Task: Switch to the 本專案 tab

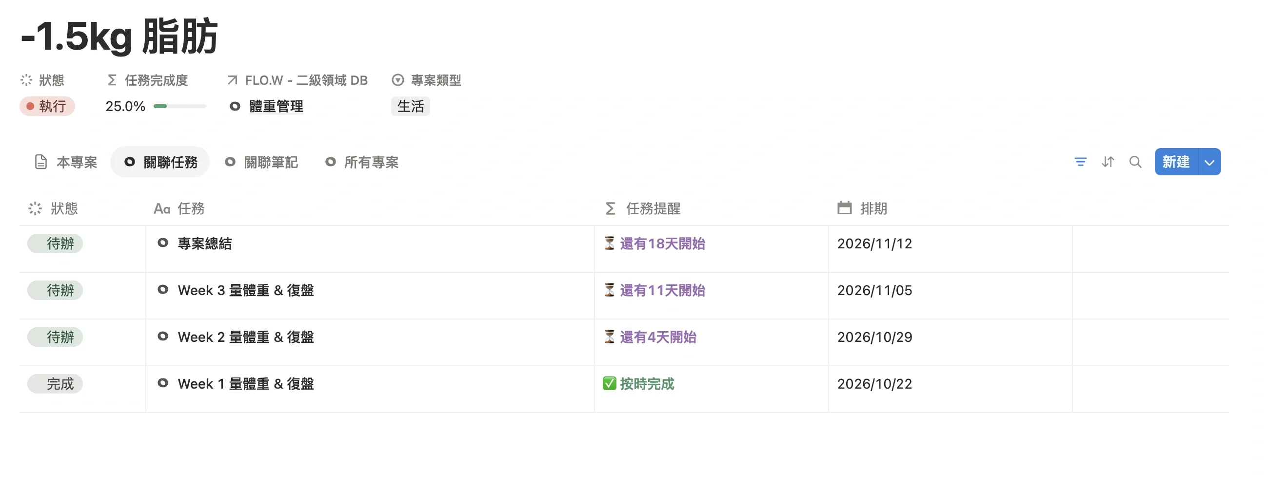Action: click(x=66, y=162)
